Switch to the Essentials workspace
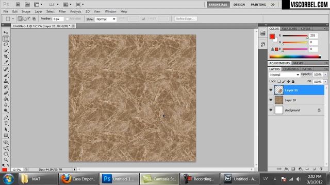This screenshot has width=330, height=185. (218, 5)
